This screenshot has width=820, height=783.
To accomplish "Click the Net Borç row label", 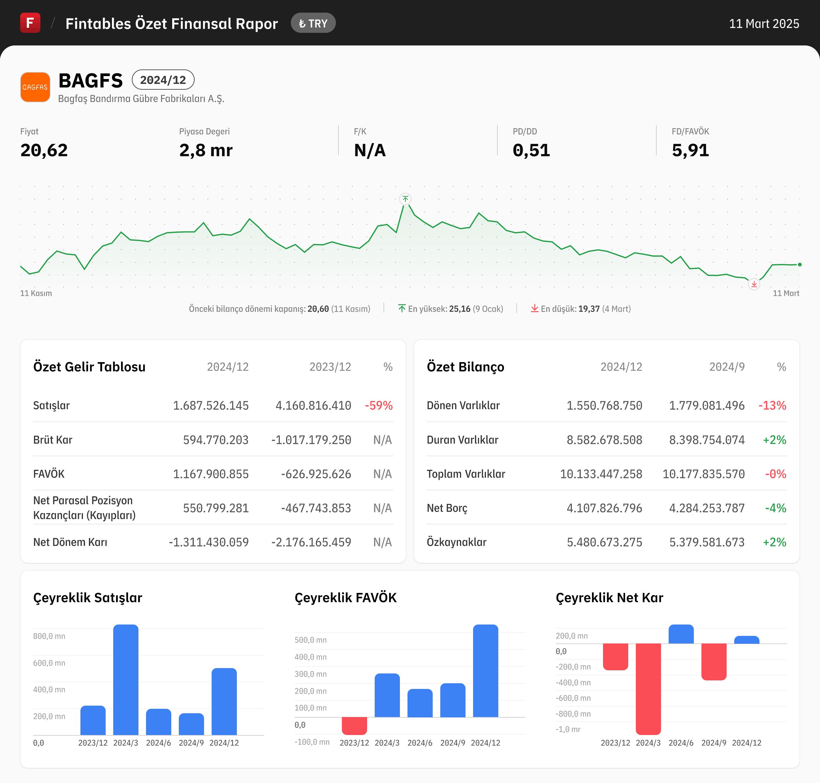I will point(447,508).
